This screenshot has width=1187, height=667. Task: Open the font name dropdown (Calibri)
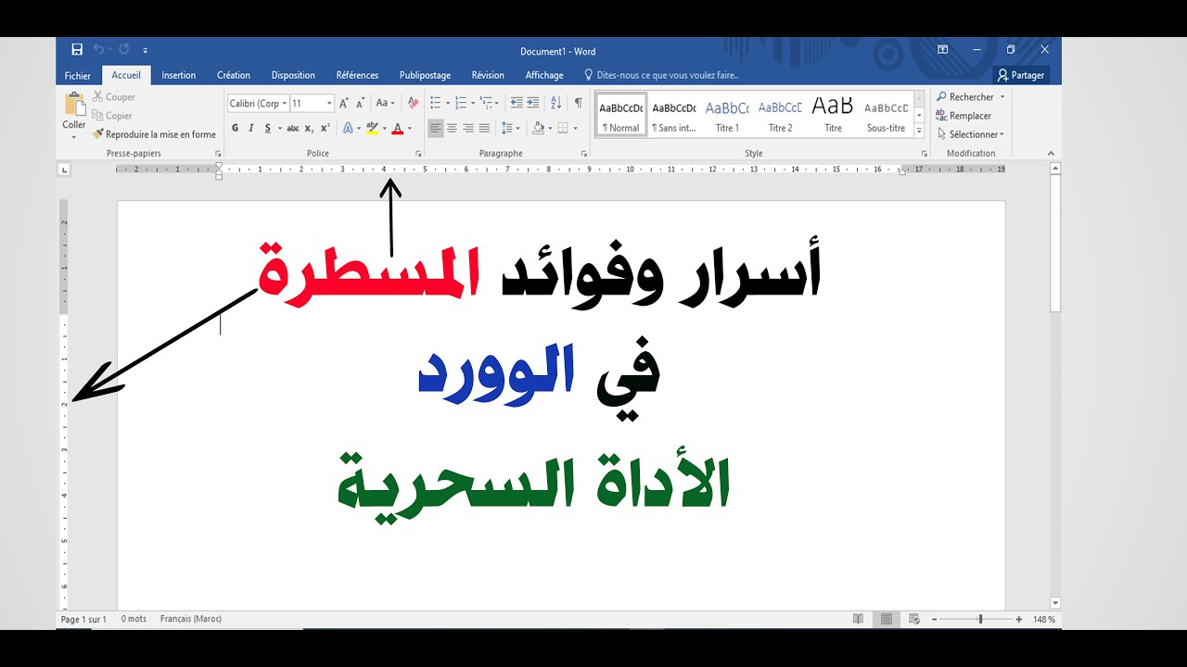(x=285, y=104)
